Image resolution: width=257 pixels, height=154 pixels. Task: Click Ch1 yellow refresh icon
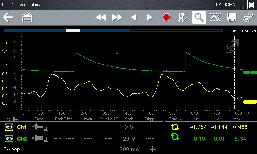tap(174, 127)
